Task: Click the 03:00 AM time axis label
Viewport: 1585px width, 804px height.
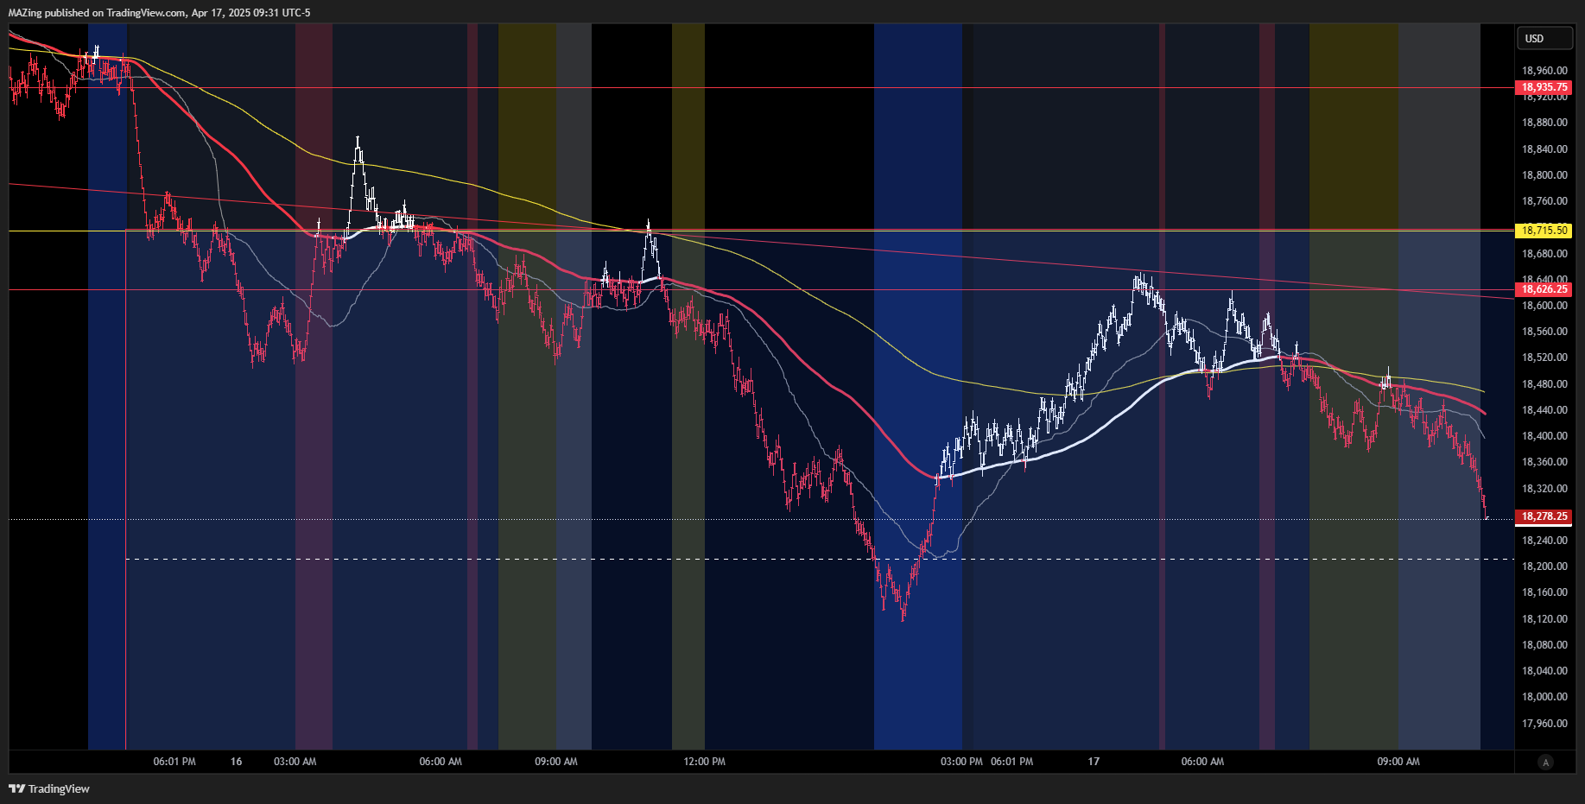Action: click(x=295, y=762)
